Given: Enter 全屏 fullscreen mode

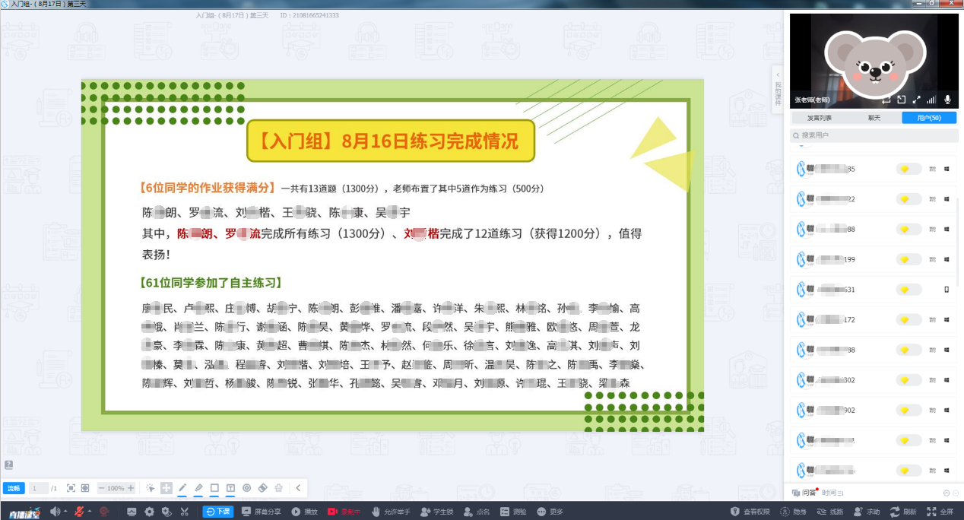Looking at the screenshot, I should click(x=940, y=512).
